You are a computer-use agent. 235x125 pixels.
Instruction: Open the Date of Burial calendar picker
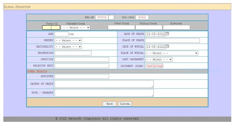167,47
